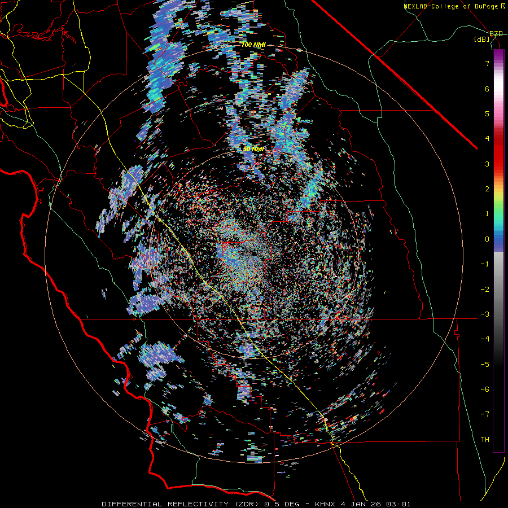508x508 pixels.
Task: Click the 7 value on the dB scale
Action: pos(487,63)
